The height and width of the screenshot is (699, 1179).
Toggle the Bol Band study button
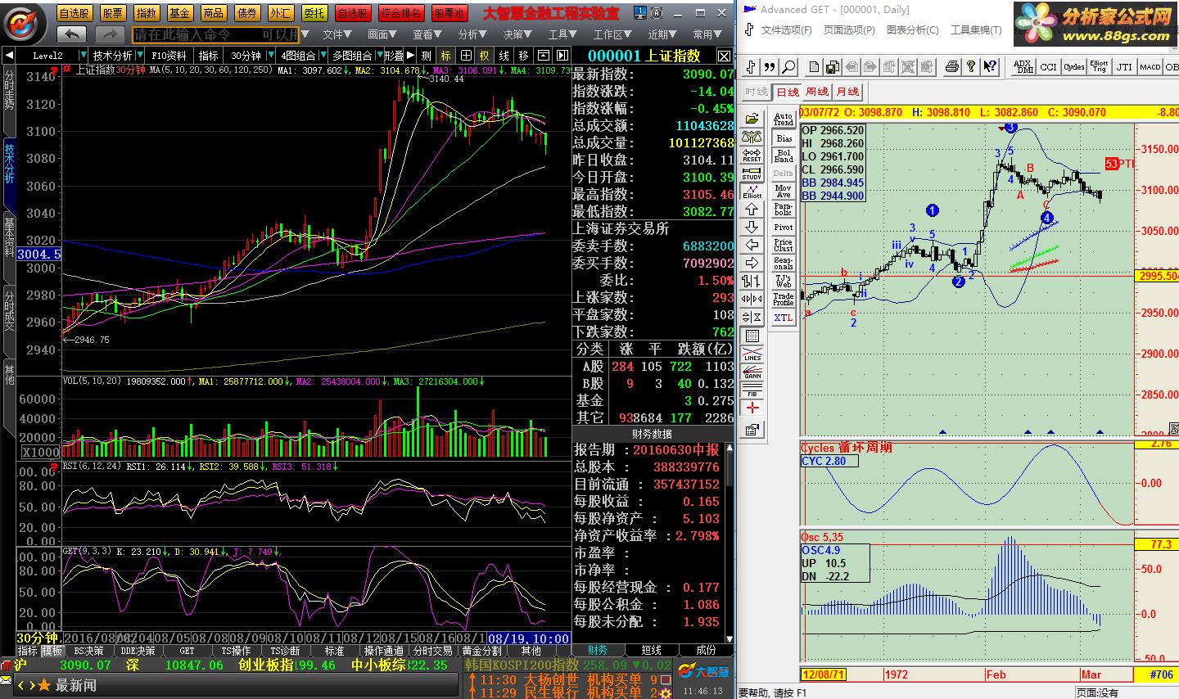(784, 156)
